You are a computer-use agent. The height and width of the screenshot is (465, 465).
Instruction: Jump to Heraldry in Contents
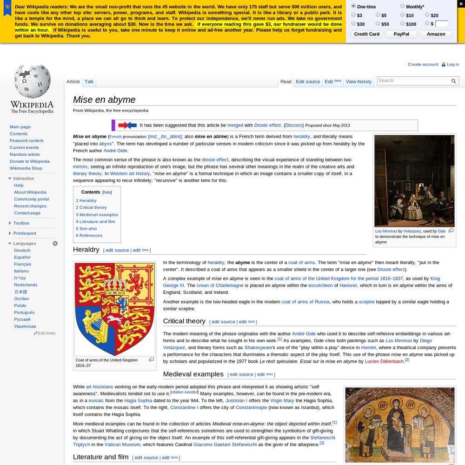(86, 201)
